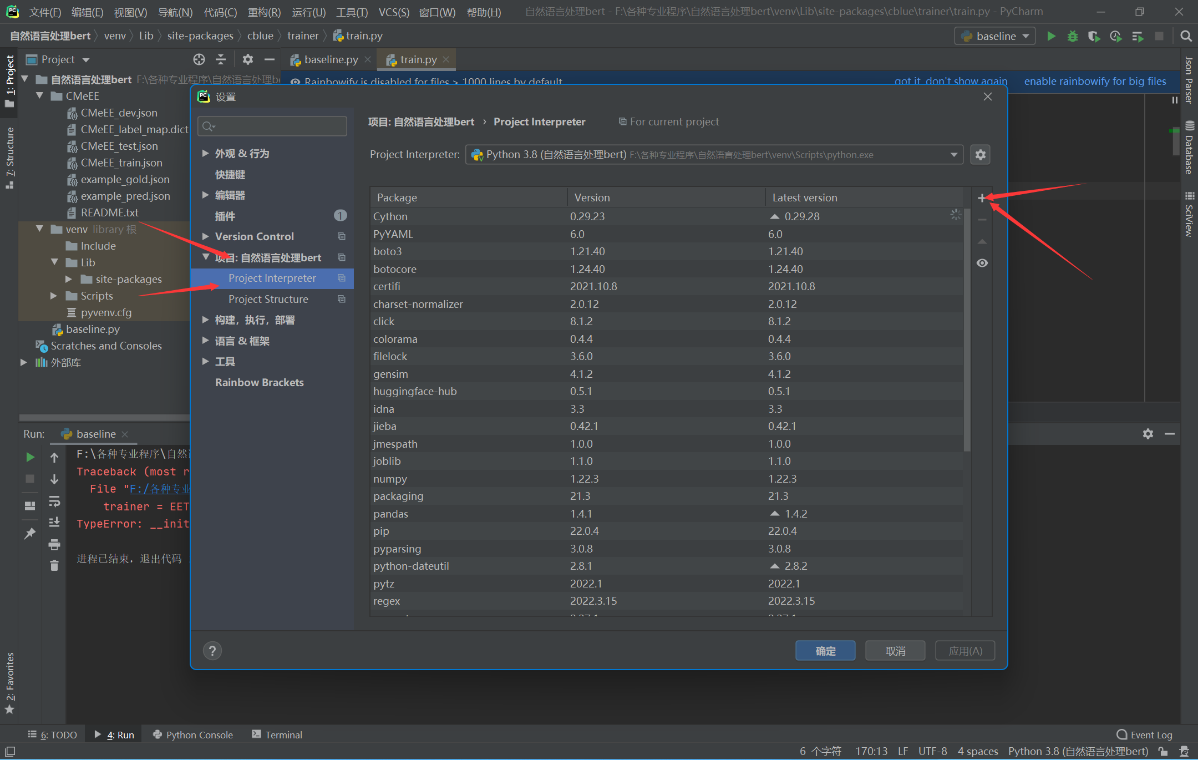The image size is (1198, 760).
Task: Rerun baseline with green play in Run panel
Action: [30, 457]
